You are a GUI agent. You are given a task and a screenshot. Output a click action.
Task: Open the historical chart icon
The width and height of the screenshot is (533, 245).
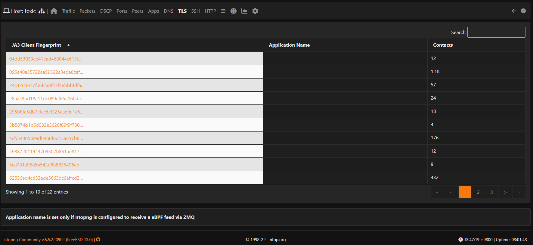(244, 11)
